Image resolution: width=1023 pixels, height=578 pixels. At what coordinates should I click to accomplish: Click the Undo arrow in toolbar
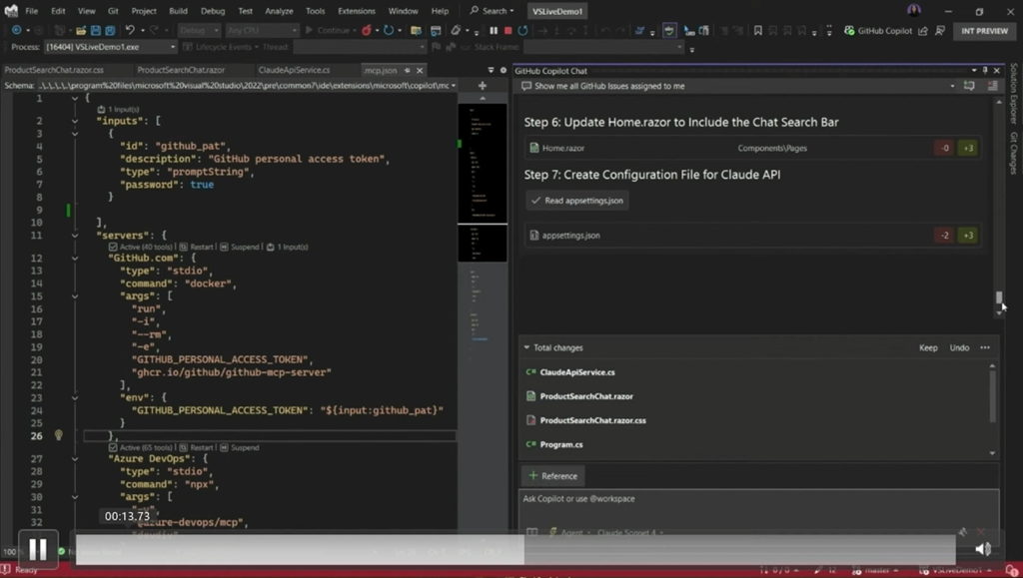click(130, 31)
